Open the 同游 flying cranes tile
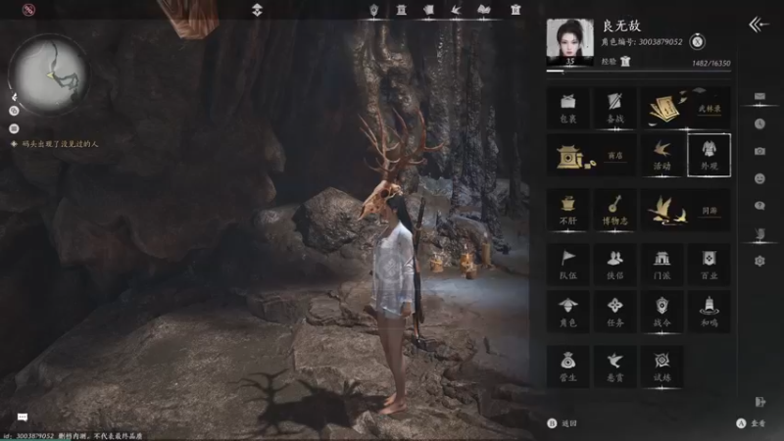This screenshot has height=441, width=784. click(685, 211)
